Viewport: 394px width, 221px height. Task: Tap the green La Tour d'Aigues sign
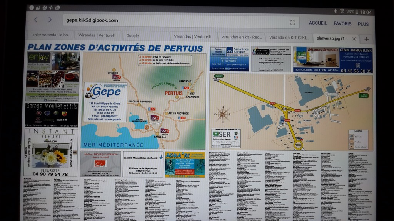click(x=364, y=96)
